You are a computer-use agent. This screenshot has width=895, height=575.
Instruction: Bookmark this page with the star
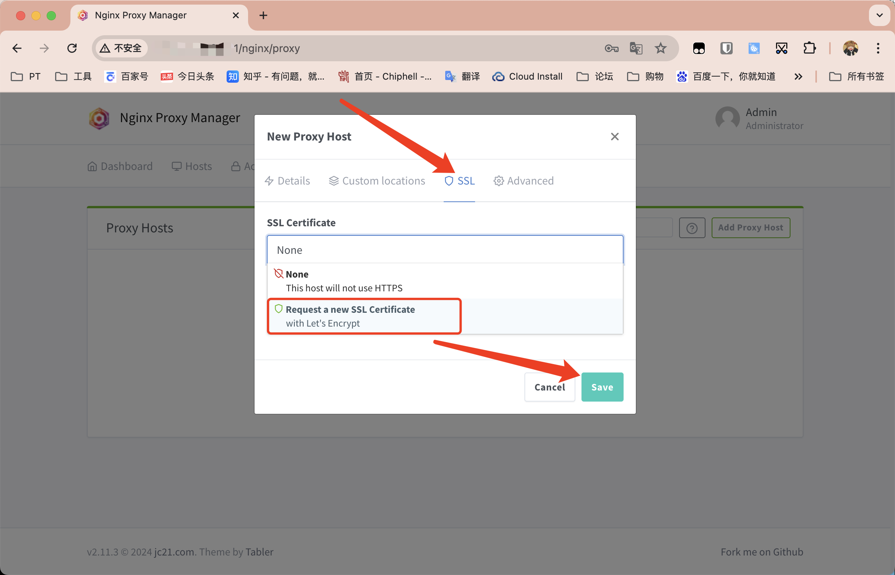click(x=661, y=48)
